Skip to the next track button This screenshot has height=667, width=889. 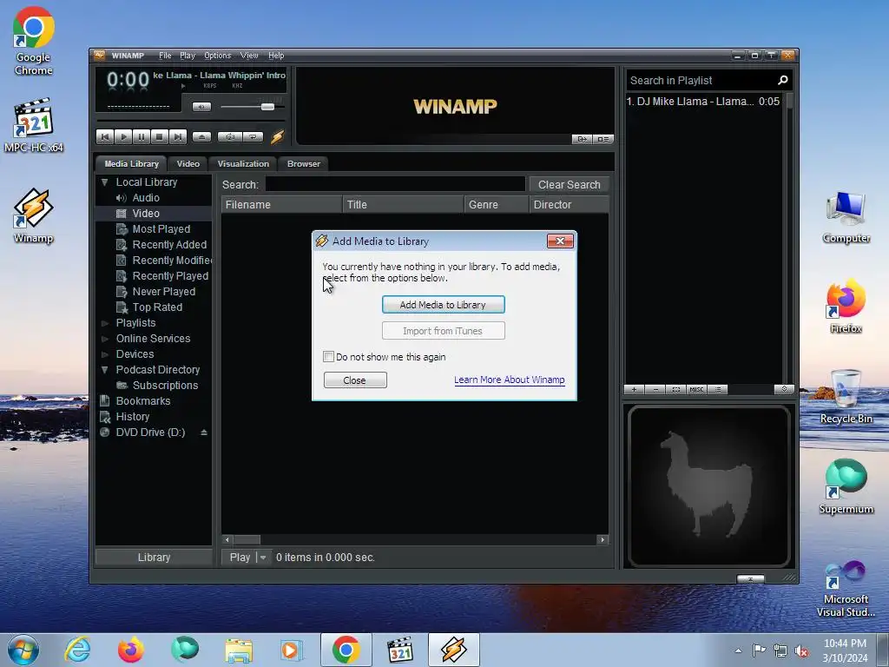coord(177,136)
